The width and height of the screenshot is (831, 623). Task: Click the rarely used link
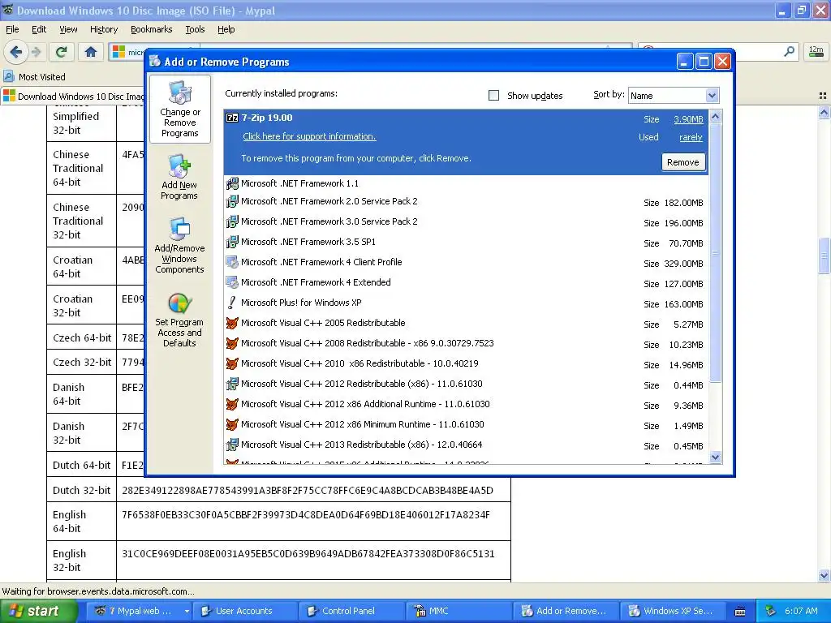[x=691, y=137]
